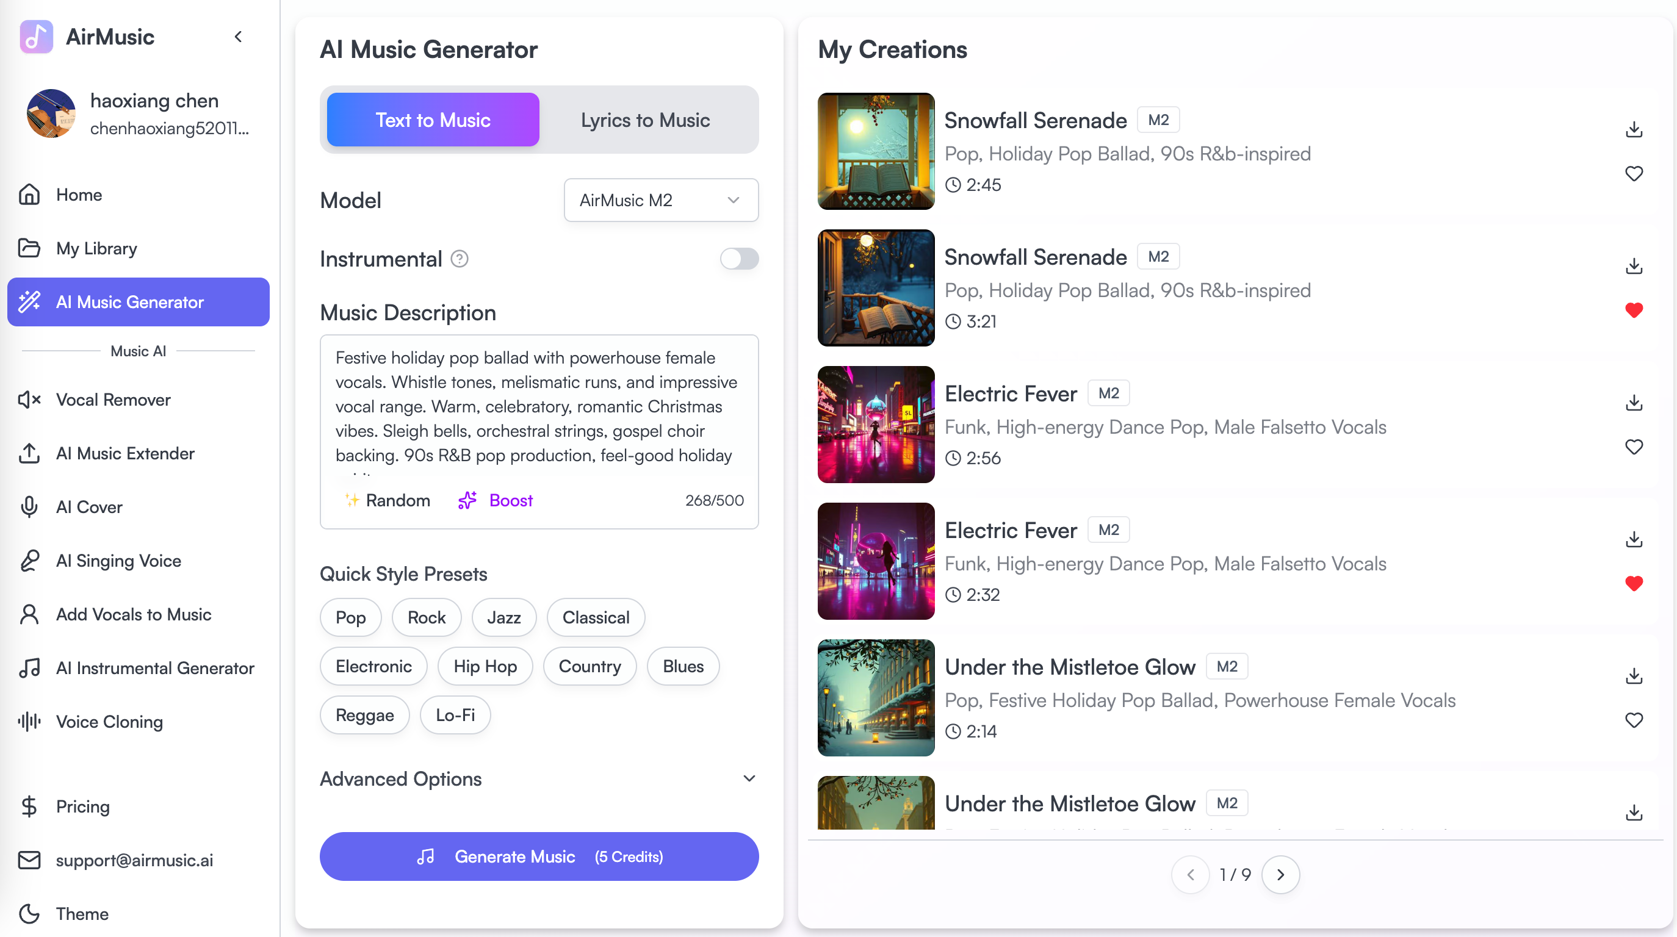
Task: Click the Boost icon under Music Description
Action: point(467,500)
